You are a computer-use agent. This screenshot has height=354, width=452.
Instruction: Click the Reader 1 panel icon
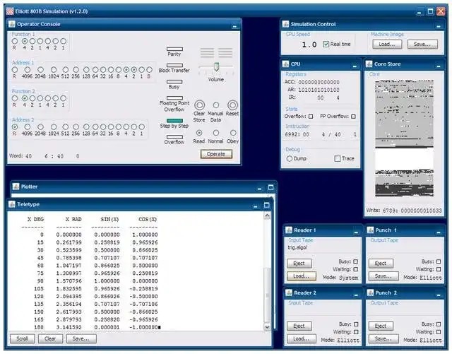289,230
